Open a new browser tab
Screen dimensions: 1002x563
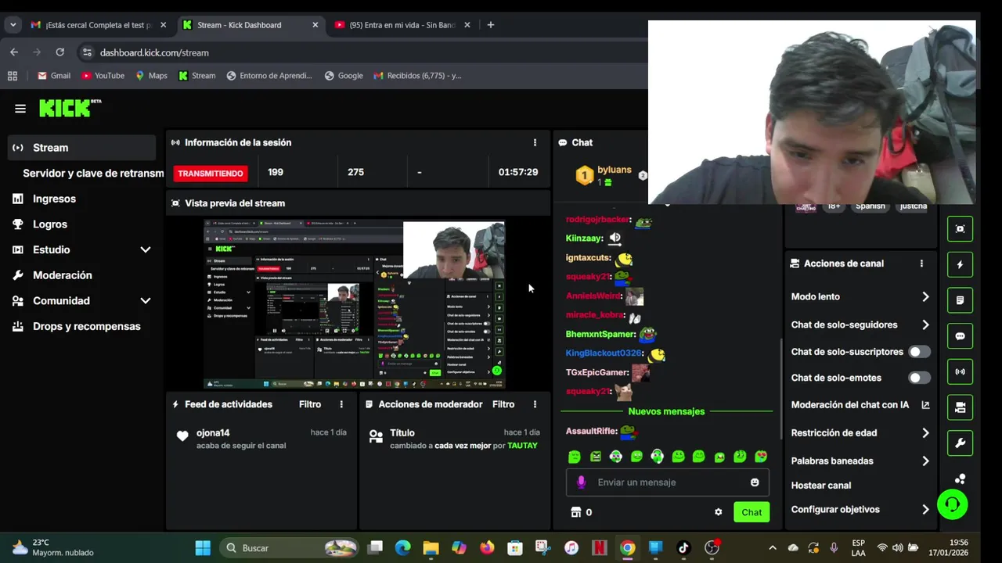(x=491, y=25)
